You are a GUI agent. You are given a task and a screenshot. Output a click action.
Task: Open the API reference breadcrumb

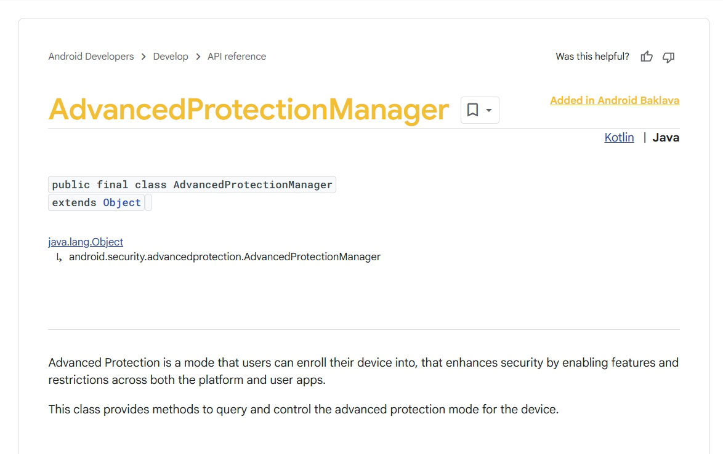pyautogui.click(x=236, y=57)
